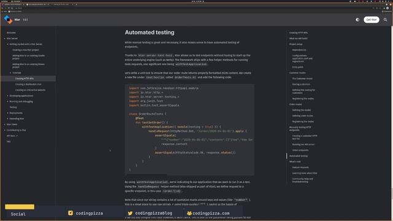
Task: Jump to Running our API server
Action: point(303,145)
